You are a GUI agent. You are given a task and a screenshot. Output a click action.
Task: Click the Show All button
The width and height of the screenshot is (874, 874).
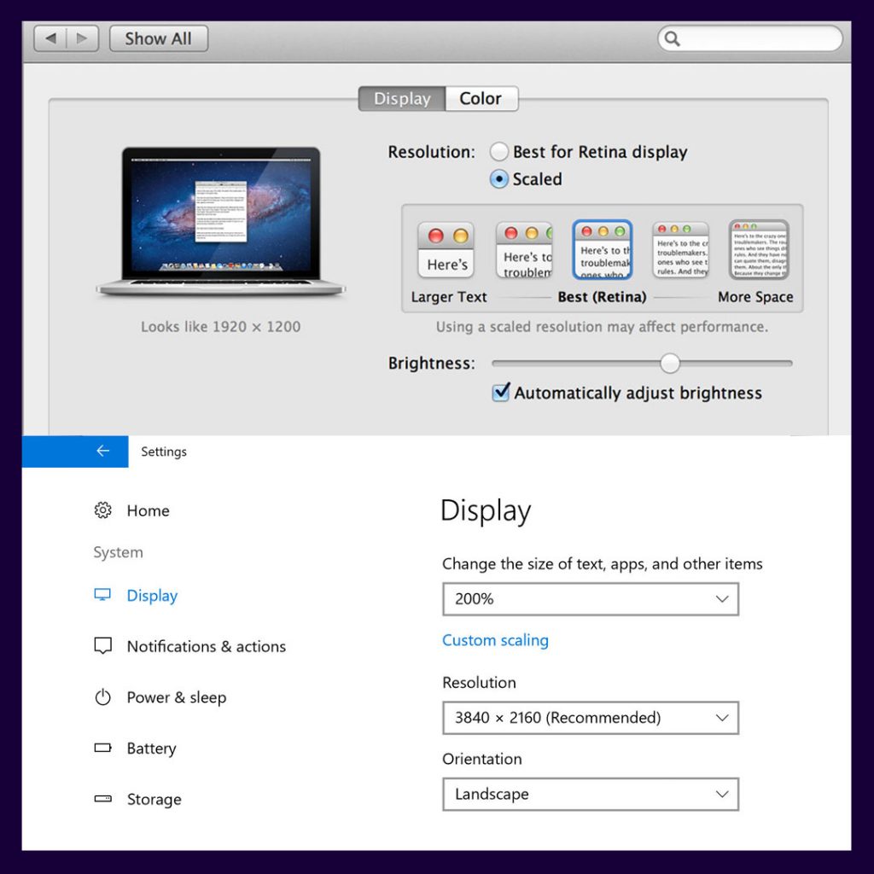[x=158, y=38]
